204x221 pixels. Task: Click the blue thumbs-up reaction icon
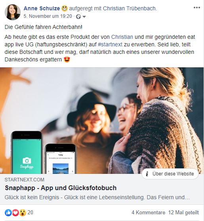(x=8, y=213)
